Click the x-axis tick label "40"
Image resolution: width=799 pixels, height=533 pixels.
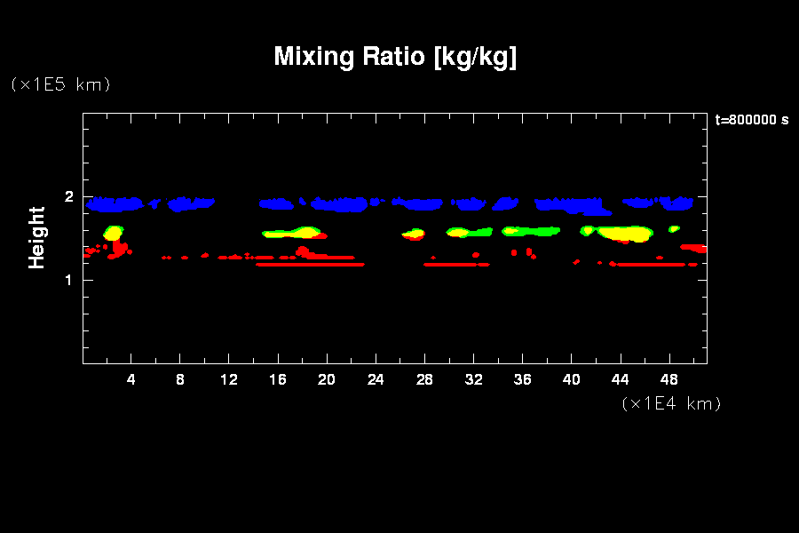click(572, 379)
